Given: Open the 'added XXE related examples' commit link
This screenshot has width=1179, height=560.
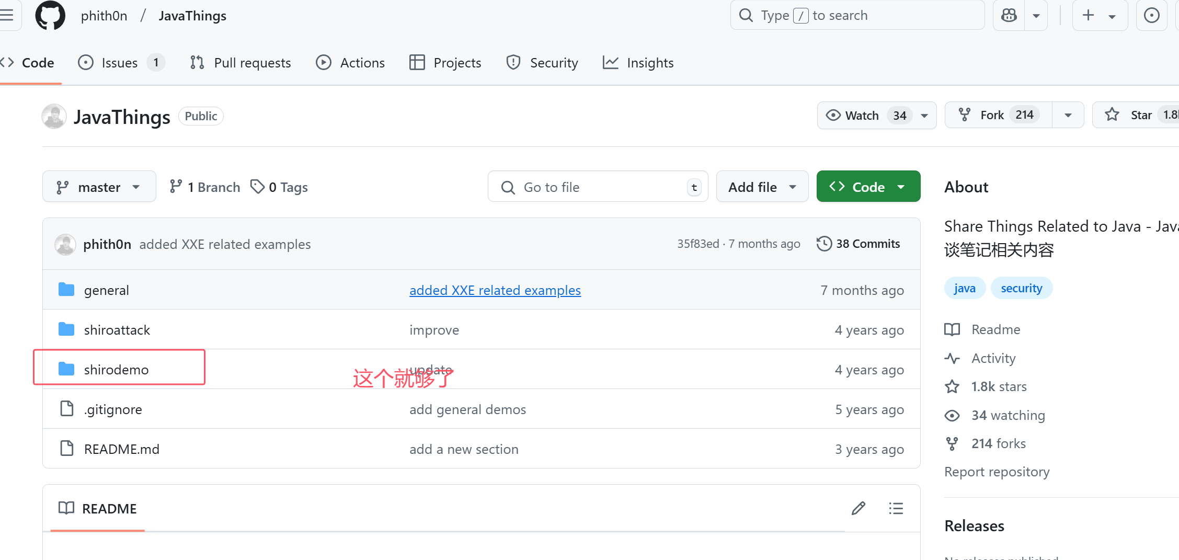Looking at the screenshot, I should 495,290.
